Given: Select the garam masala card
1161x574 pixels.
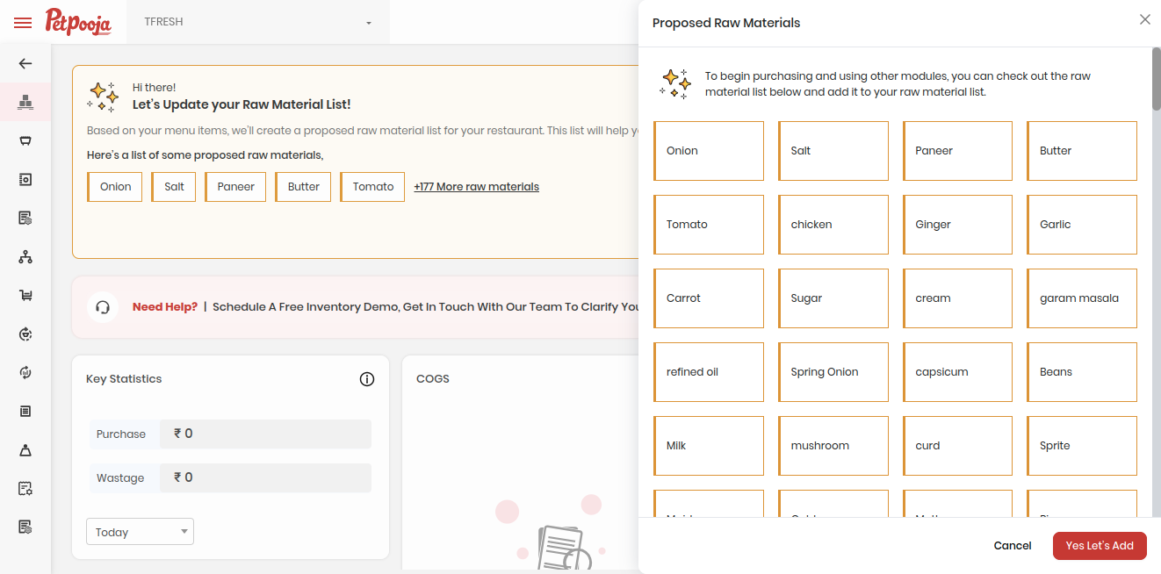Looking at the screenshot, I should coord(1082,298).
